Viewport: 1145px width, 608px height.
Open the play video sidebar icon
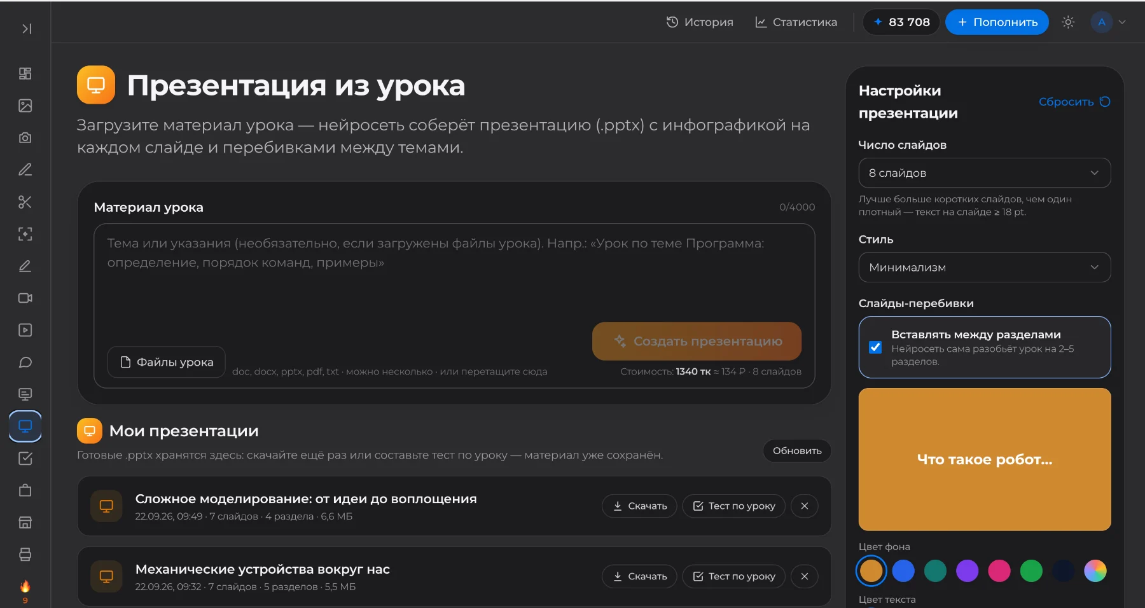coord(25,330)
